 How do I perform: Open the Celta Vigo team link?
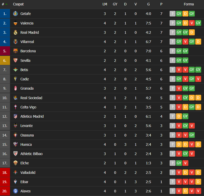(x=28, y=107)
